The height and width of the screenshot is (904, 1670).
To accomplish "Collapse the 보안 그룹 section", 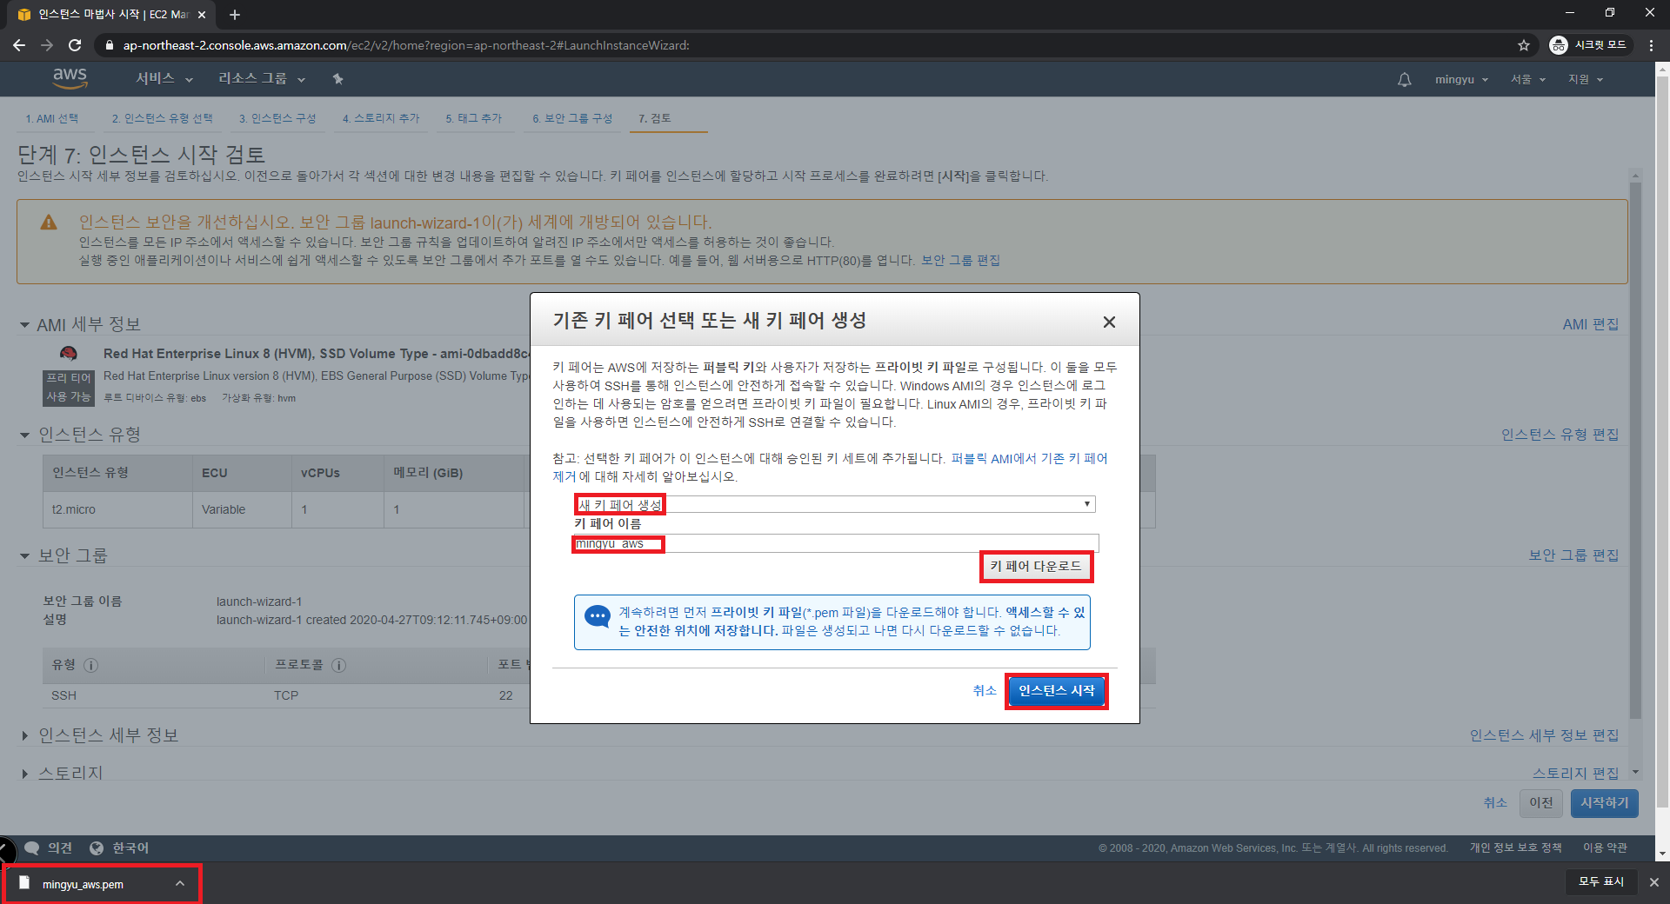I will click(24, 555).
